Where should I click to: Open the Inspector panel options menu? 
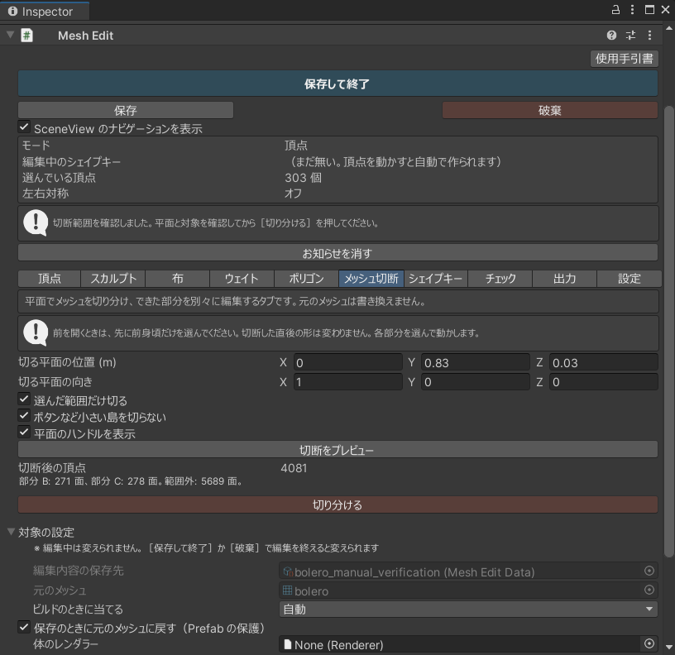click(x=632, y=10)
